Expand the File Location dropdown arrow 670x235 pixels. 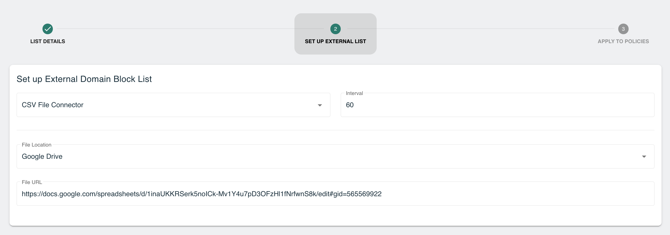[x=644, y=157]
